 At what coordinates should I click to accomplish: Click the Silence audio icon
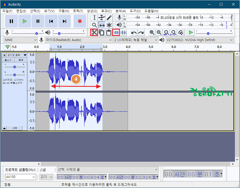(123, 32)
